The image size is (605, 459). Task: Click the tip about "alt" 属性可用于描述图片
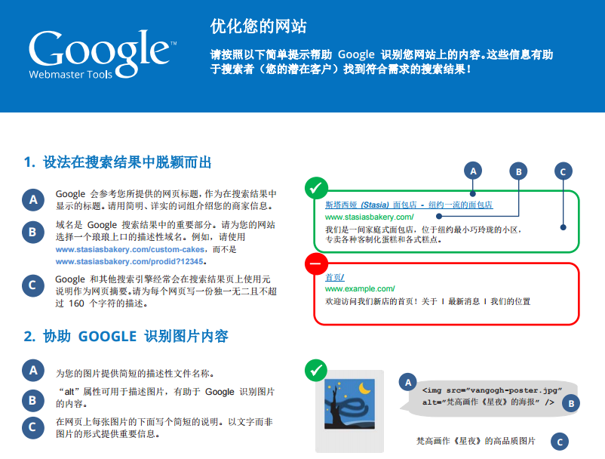pyautogui.click(x=165, y=398)
